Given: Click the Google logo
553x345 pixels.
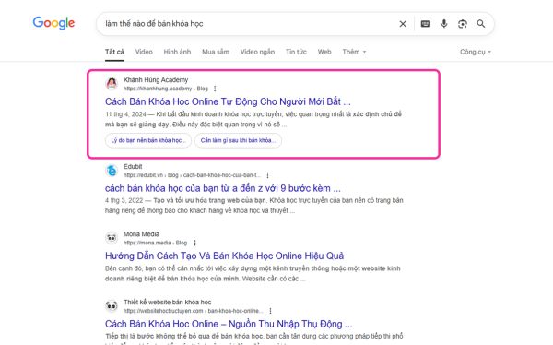Looking at the screenshot, I should [x=53, y=23].
